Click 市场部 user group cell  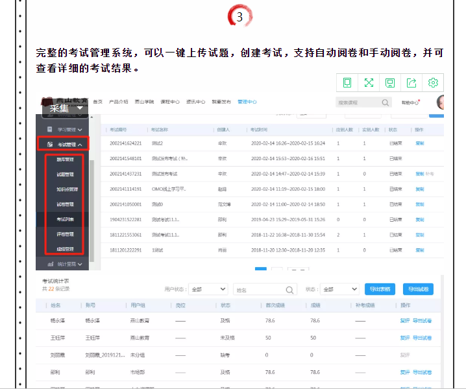pos(138,372)
